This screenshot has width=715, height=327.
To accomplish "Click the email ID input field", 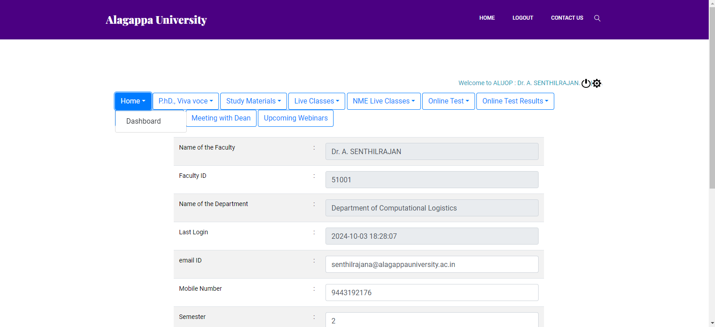I will tap(432, 264).
